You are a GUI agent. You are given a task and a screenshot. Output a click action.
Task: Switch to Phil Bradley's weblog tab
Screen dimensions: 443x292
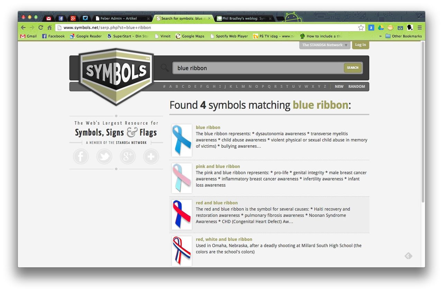pos(244,18)
